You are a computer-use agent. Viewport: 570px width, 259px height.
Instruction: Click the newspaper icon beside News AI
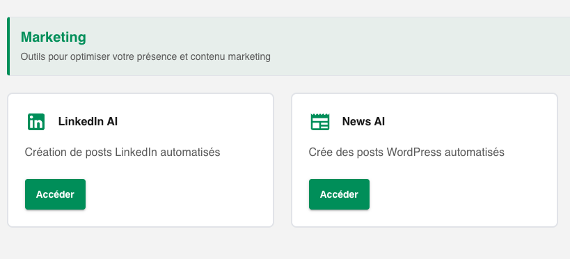320,122
